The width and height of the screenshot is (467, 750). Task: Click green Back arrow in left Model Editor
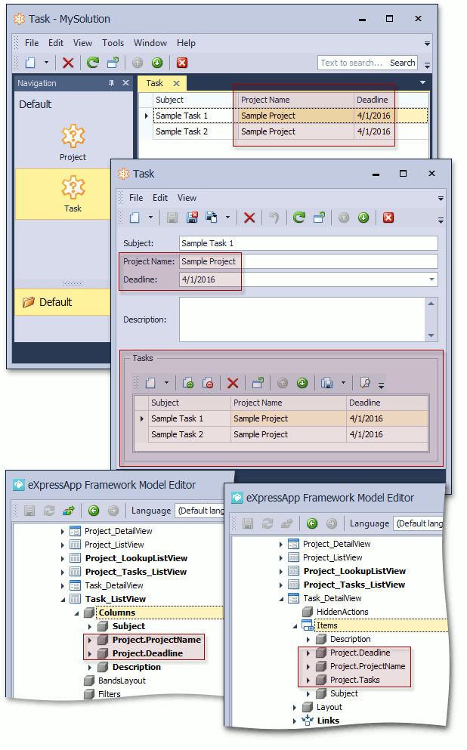pos(94,511)
